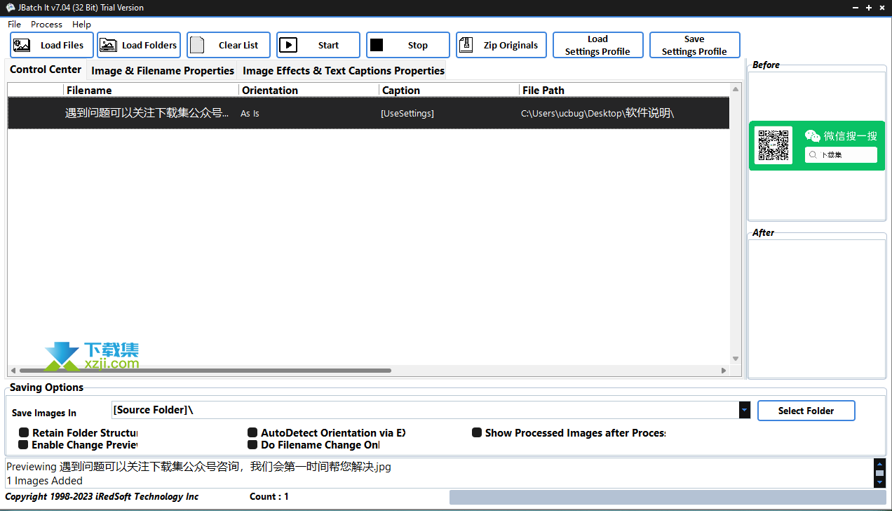Click the WeChat search box in Before preview
892x511 pixels.
(841, 154)
